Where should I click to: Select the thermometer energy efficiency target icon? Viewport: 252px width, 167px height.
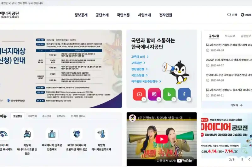point(101,134)
